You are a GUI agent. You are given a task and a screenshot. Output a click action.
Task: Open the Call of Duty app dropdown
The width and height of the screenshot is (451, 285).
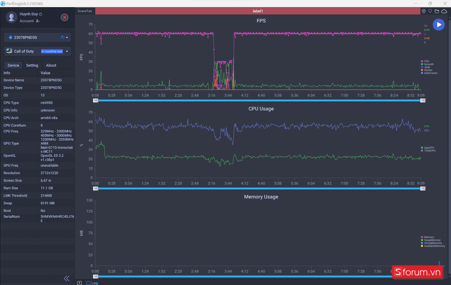coord(67,52)
